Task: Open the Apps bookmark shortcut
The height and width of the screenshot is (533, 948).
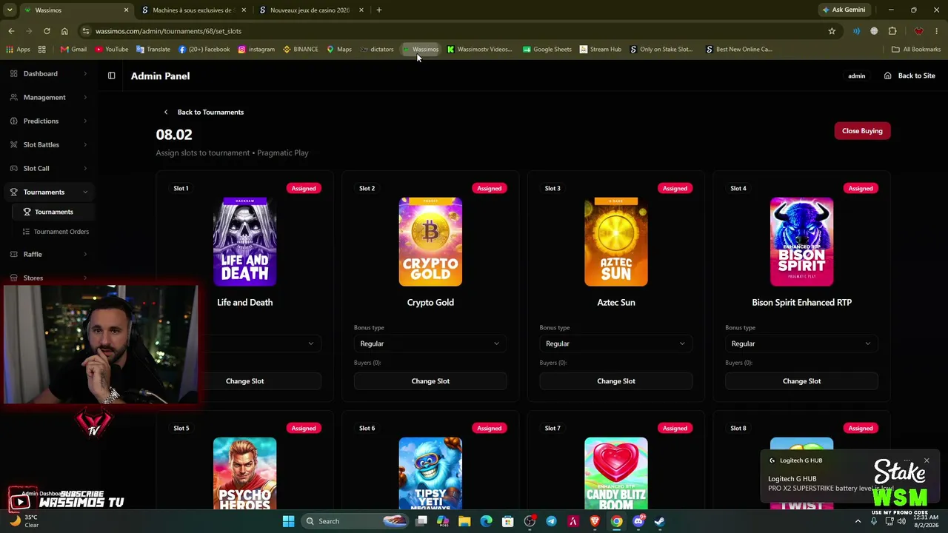Action: click(x=18, y=50)
